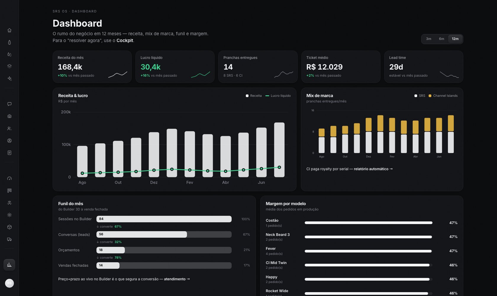
Task: Open the RS user avatar
Action: pyautogui.click(x=9, y=283)
